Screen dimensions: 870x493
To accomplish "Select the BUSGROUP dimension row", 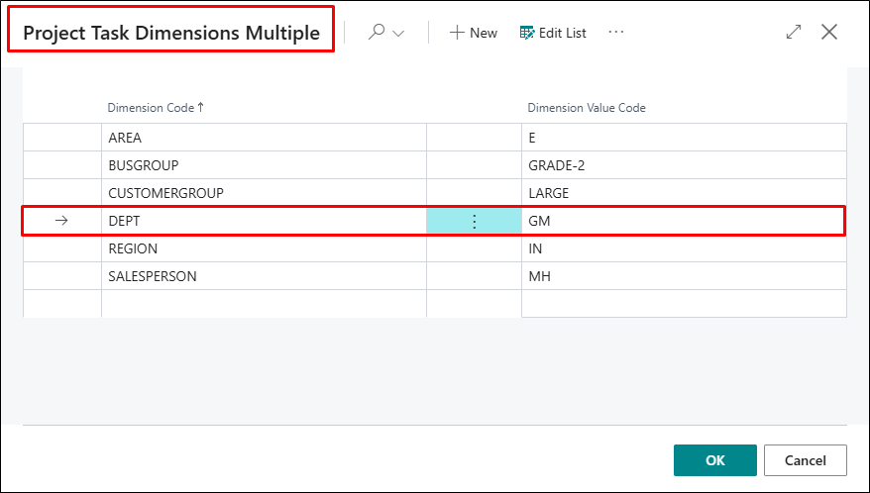I will [x=143, y=165].
